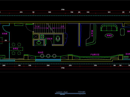130x97 pixels.
Task: Click the 等候区 waiting area oval label
Action: [109, 35]
